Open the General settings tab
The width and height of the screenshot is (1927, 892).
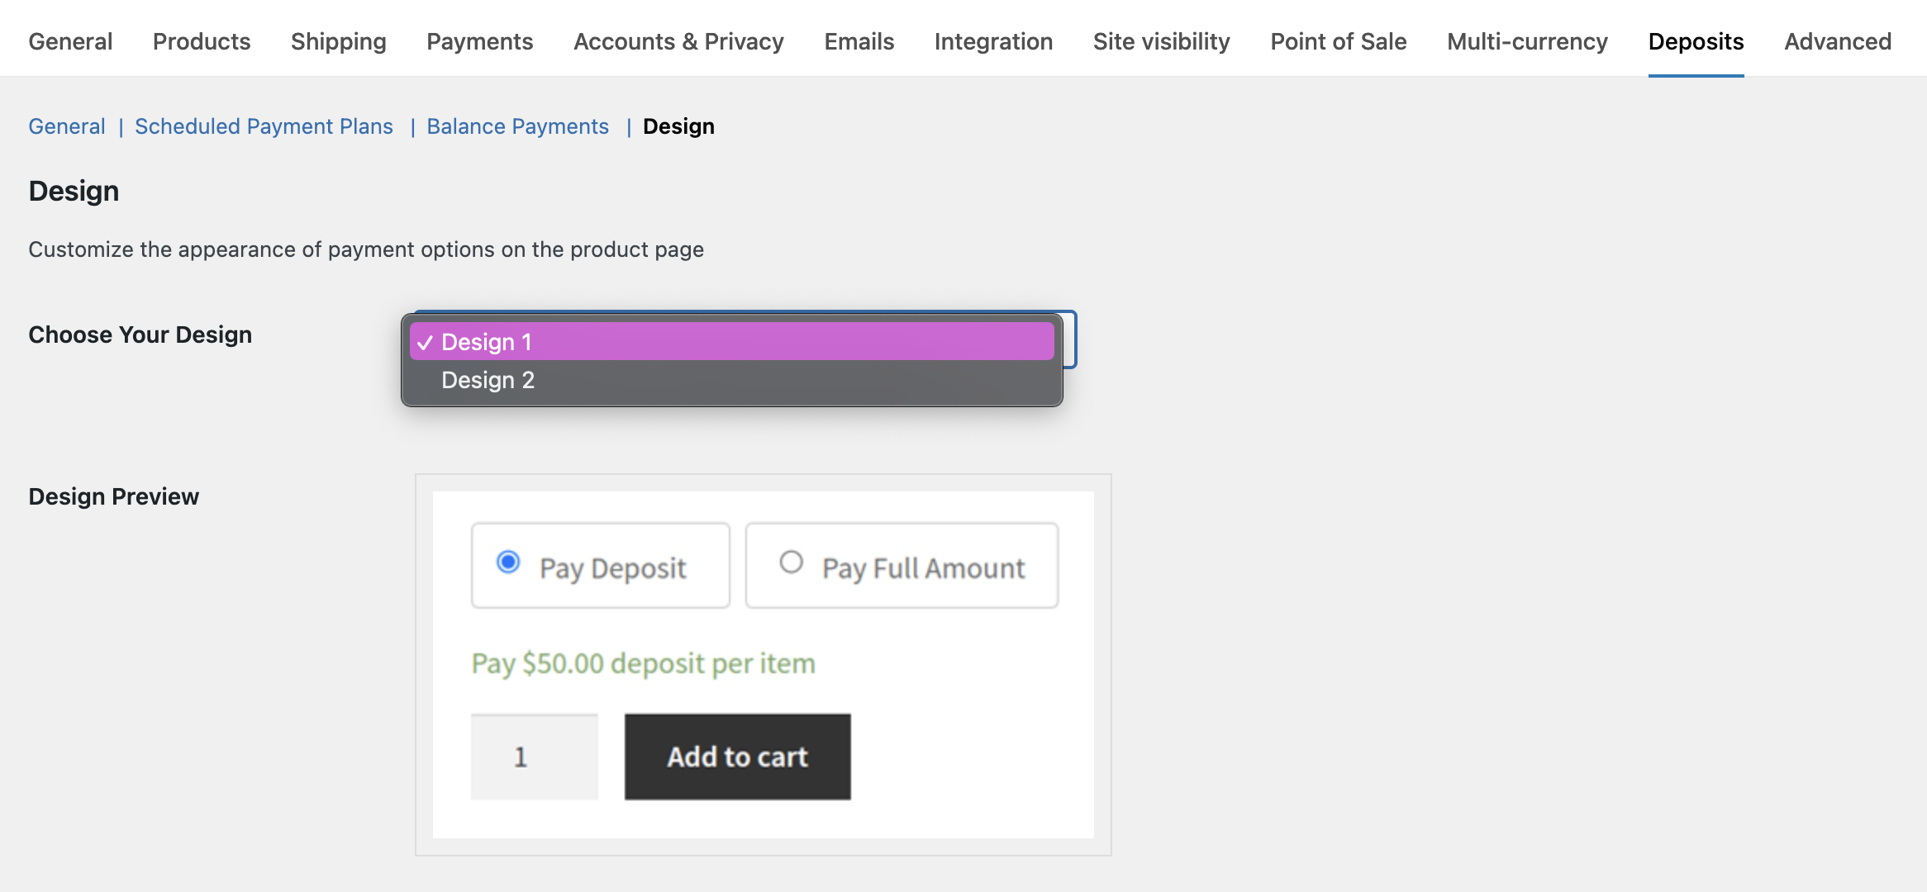click(x=70, y=41)
